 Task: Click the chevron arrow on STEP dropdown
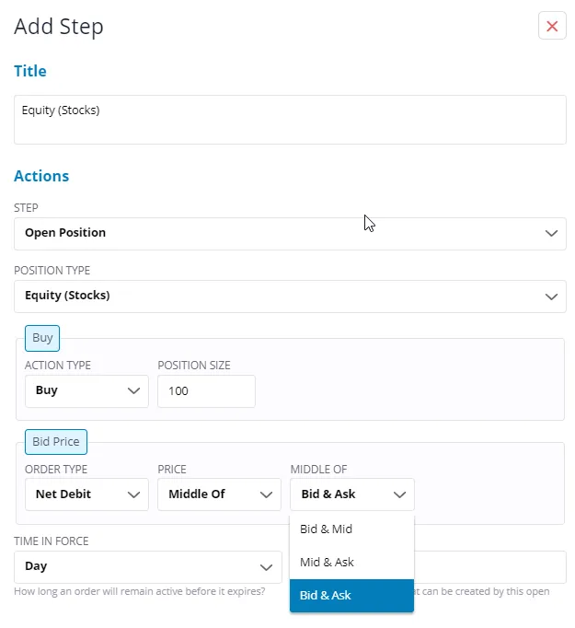[551, 233]
